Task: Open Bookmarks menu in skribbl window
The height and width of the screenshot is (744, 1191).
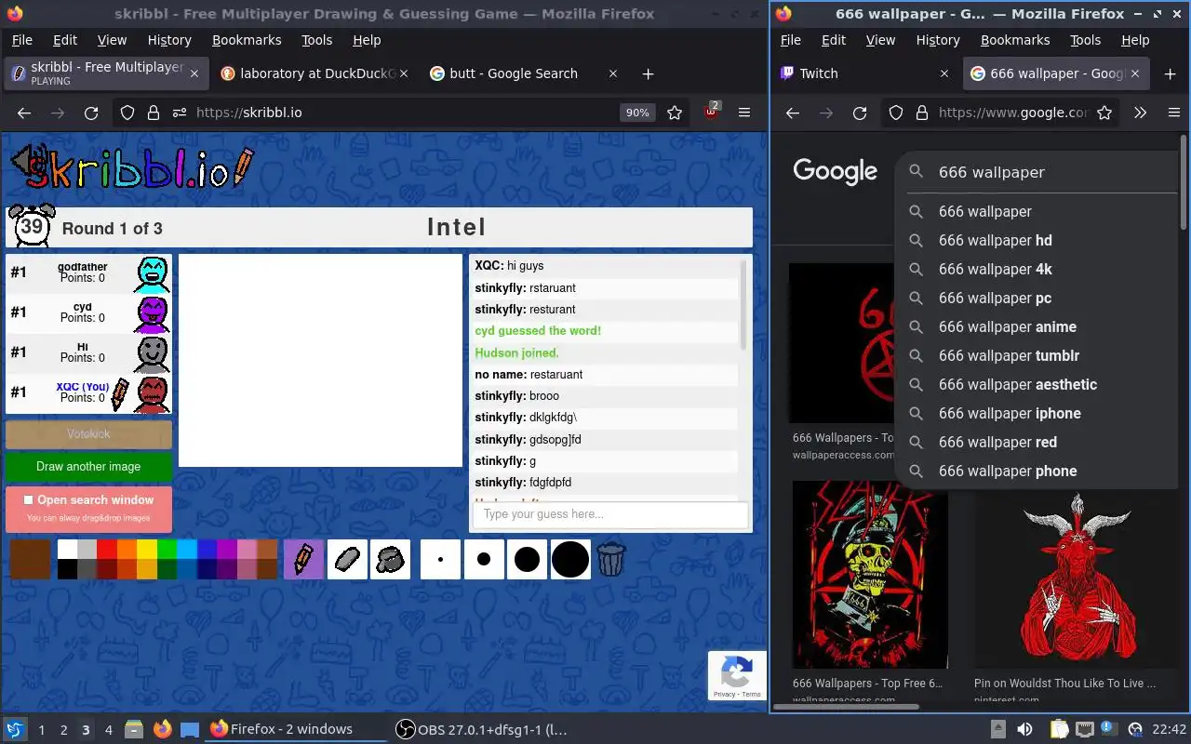Action: [x=247, y=40]
